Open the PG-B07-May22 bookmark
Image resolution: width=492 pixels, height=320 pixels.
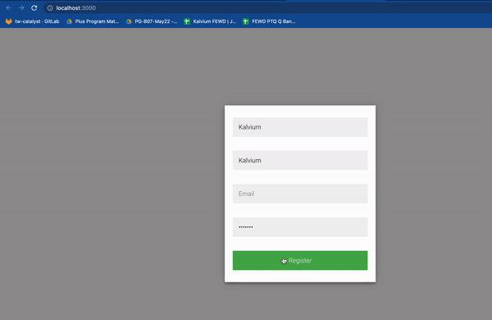(152, 21)
